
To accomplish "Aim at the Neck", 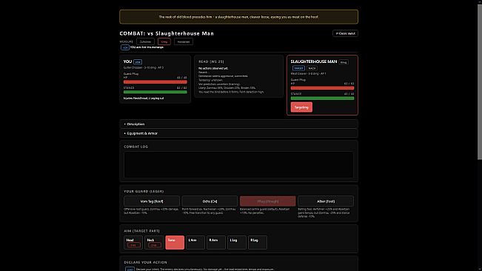I will tap(154, 242).
